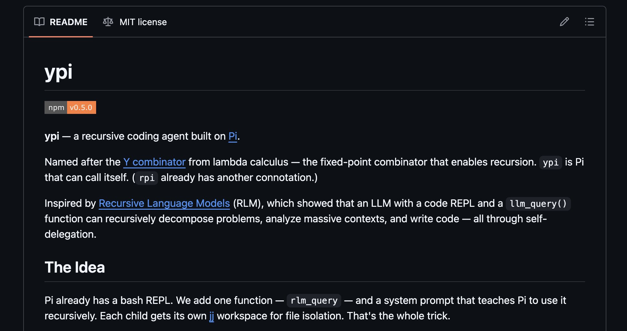Click the bold ypi text in description
The image size is (627, 331).
52,136
